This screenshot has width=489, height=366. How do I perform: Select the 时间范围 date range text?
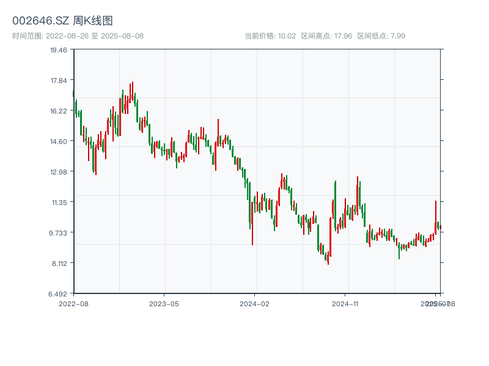pos(78,36)
